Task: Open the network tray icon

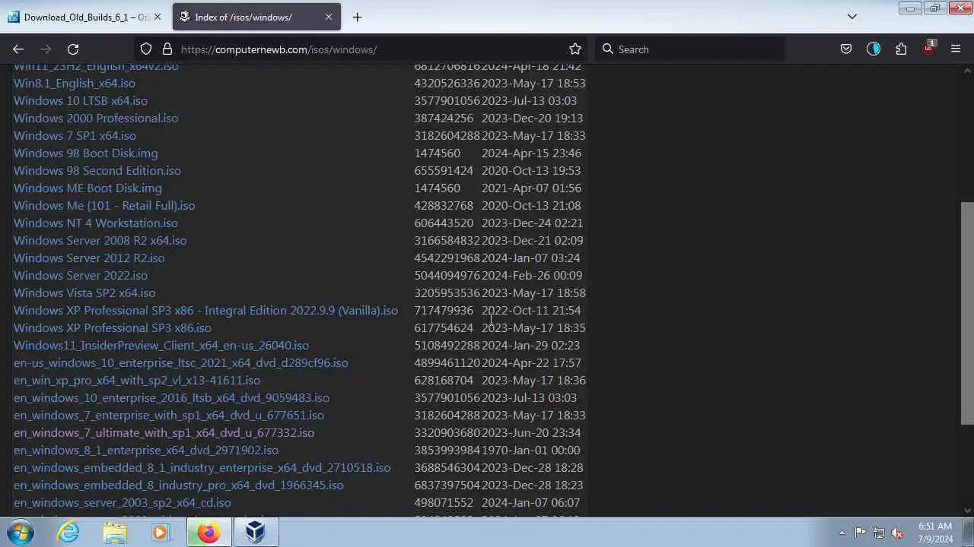Action: pyautogui.click(x=879, y=533)
